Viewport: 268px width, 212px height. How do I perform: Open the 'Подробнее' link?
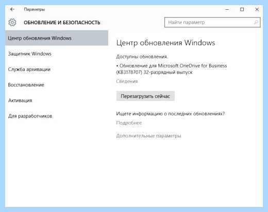[129, 123]
